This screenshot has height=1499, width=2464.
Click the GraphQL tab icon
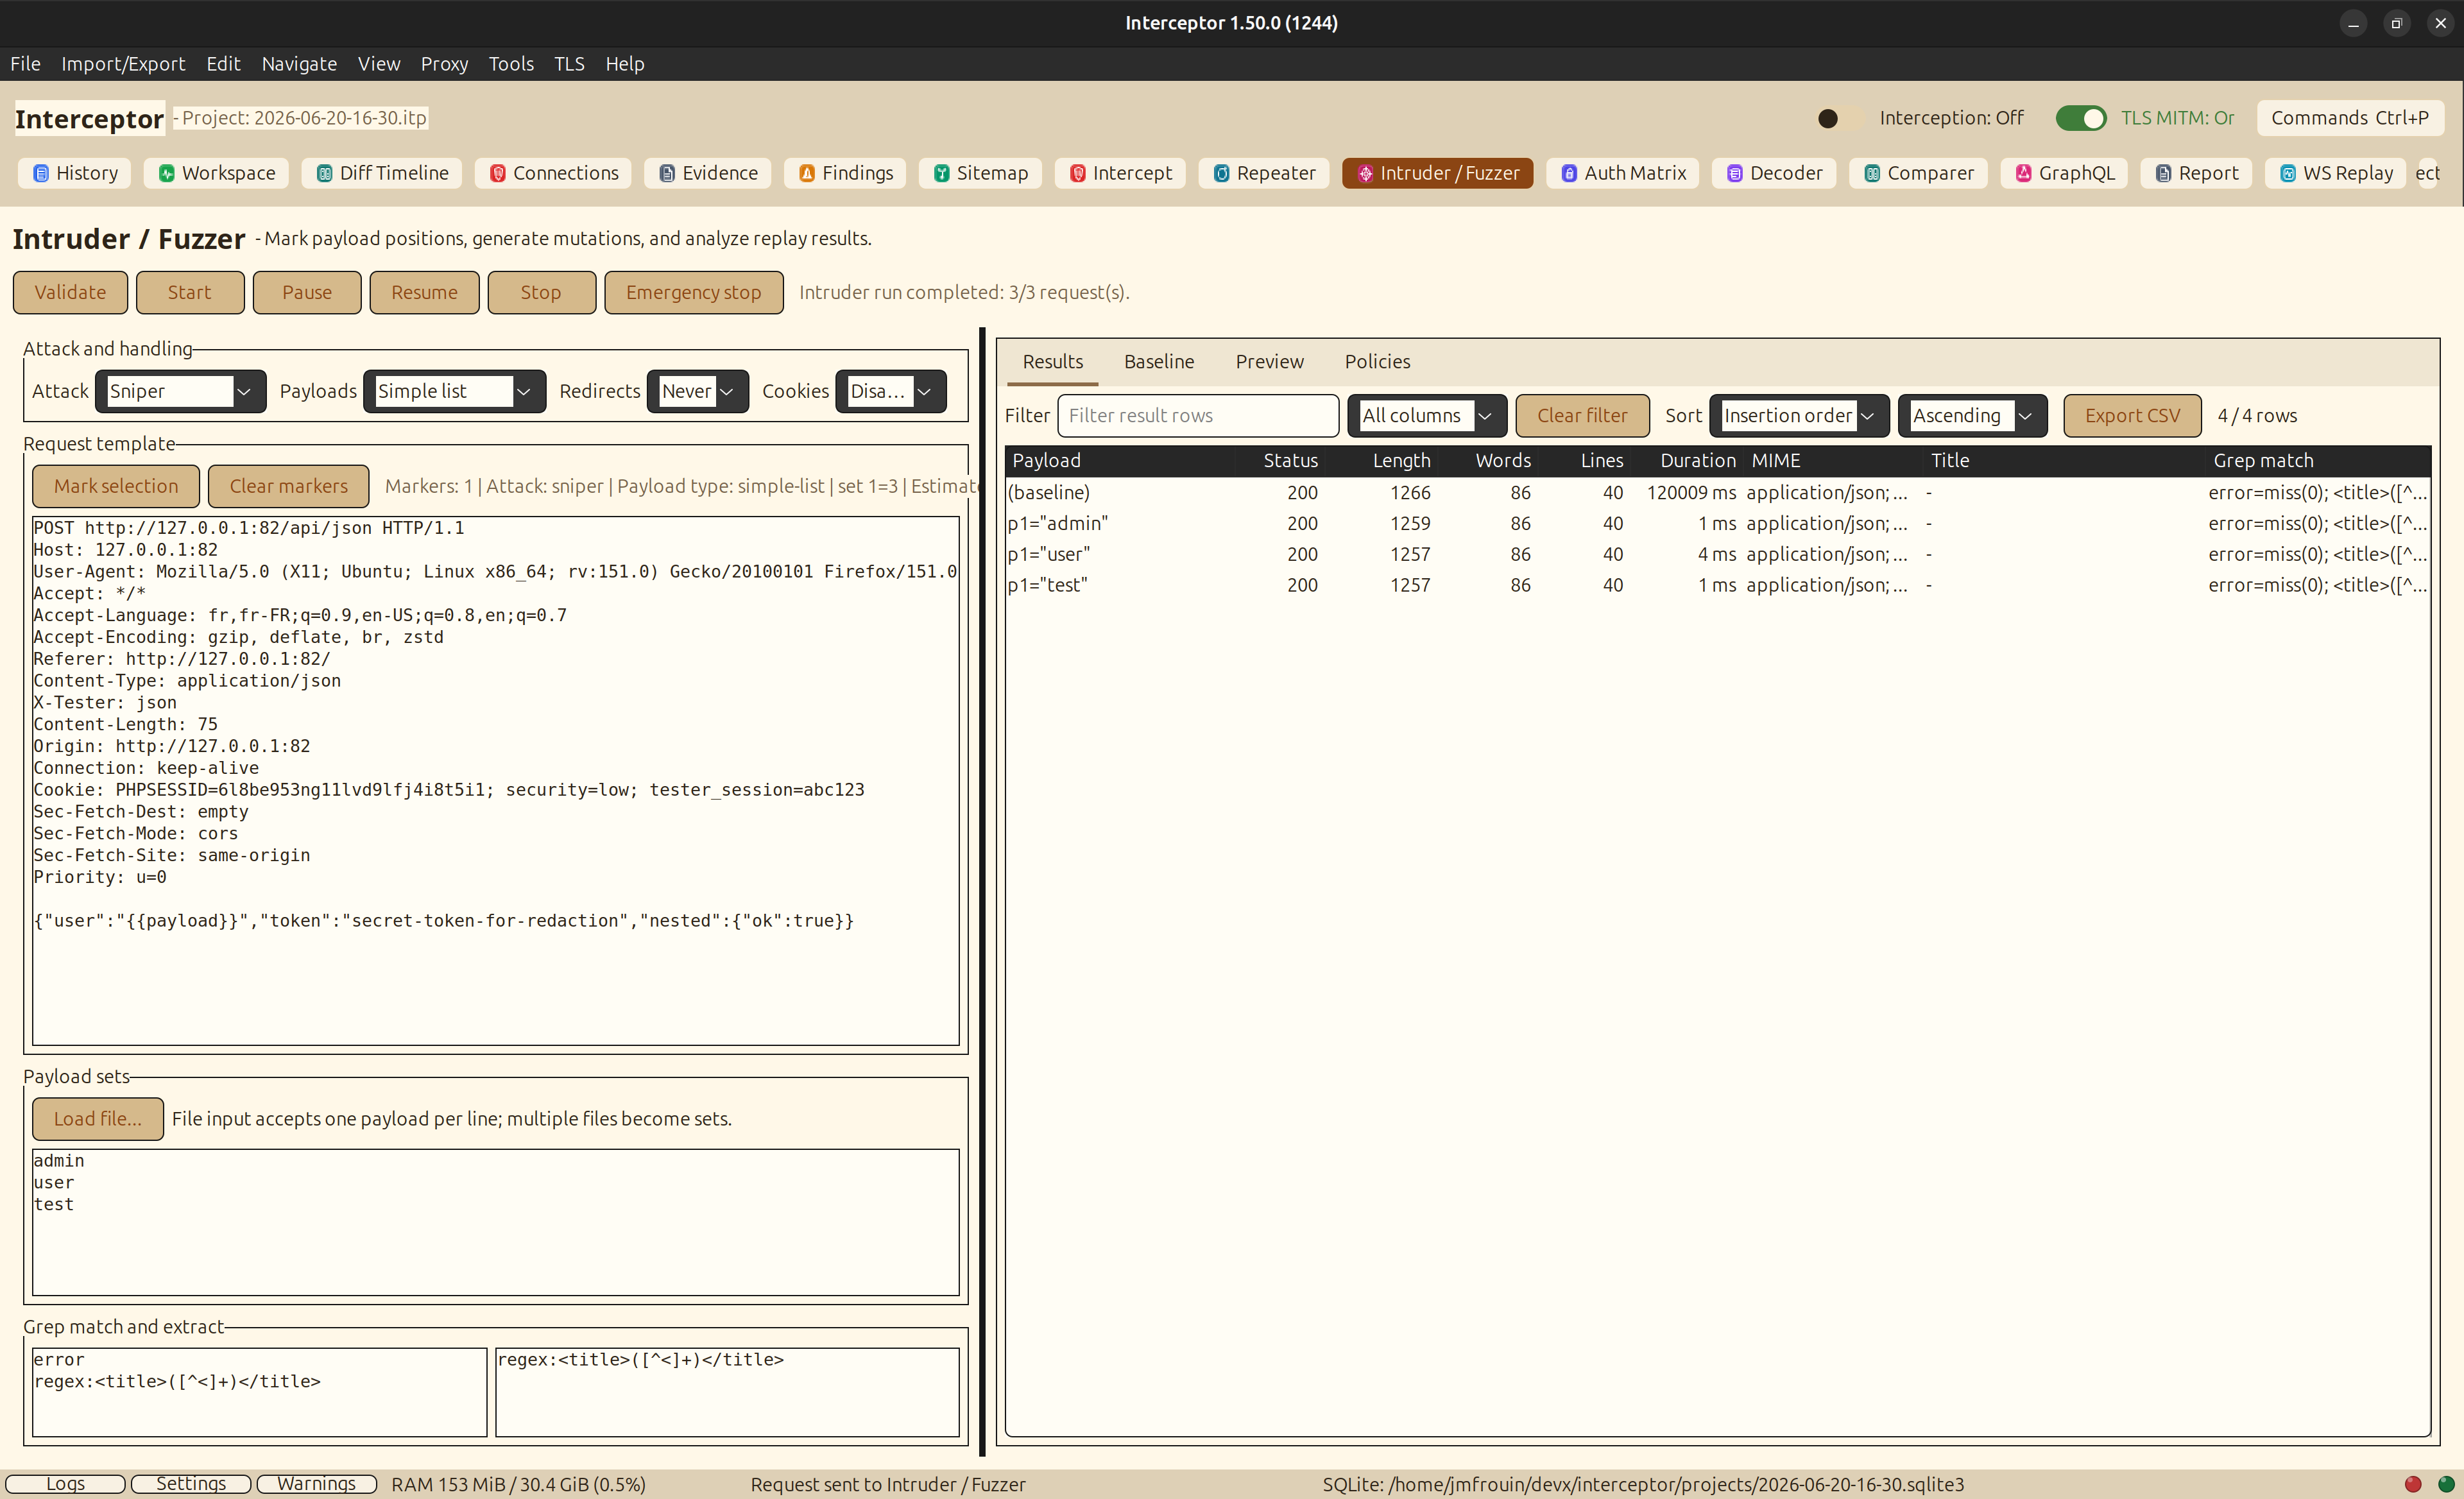(x=2023, y=173)
